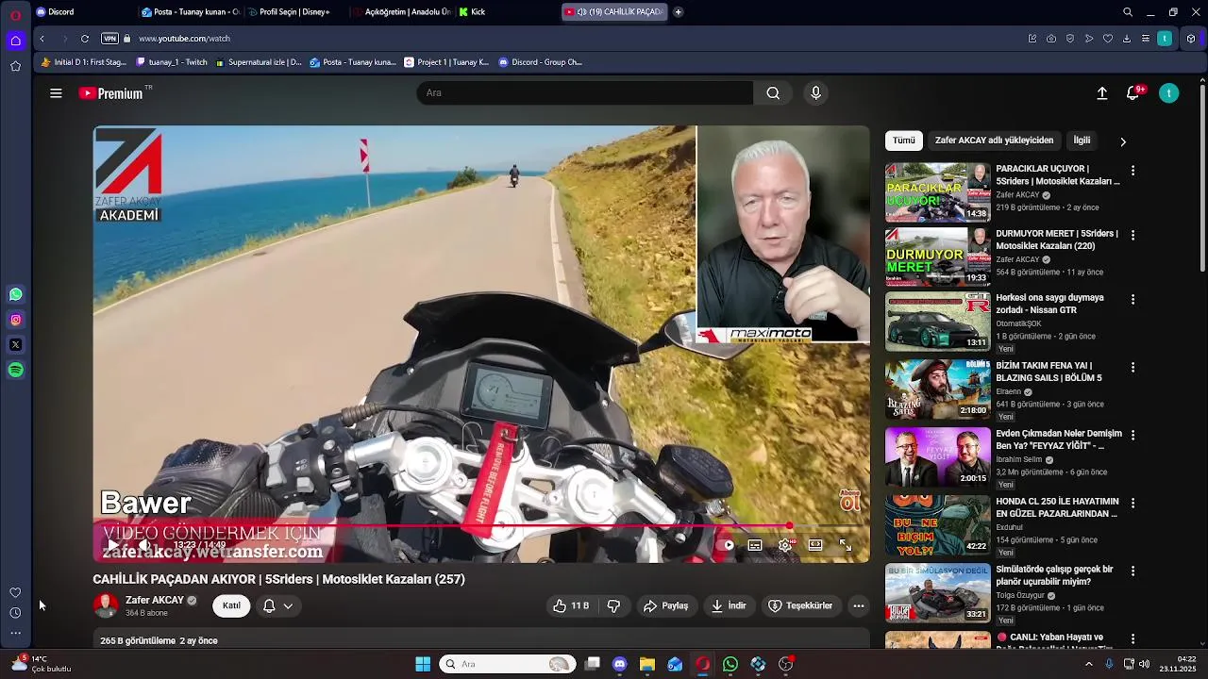Open Spotify in Opera sidebar

pyautogui.click(x=15, y=371)
